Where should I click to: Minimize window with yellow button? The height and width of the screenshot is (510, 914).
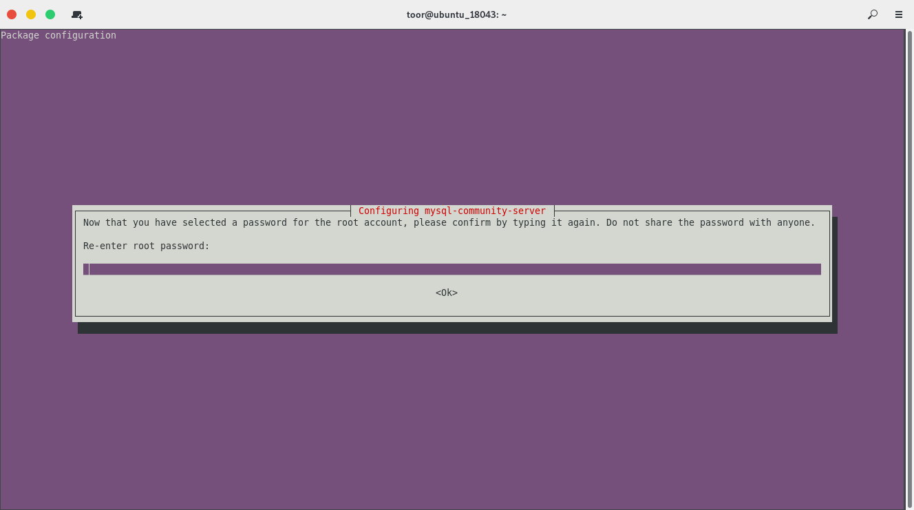click(x=31, y=14)
